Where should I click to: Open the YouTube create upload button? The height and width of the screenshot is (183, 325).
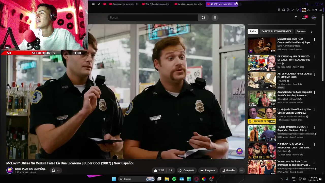point(296,18)
